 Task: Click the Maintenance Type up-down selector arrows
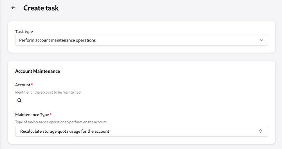[260, 131]
